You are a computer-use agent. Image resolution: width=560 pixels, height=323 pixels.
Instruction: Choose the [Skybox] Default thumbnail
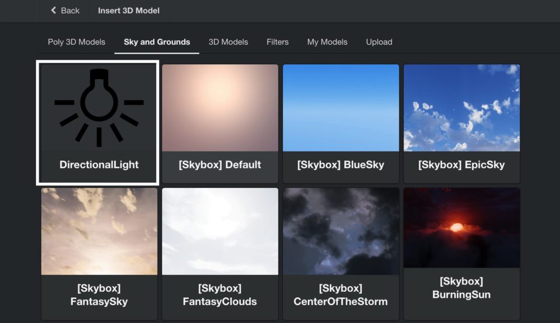pyautogui.click(x=220, y=108)
